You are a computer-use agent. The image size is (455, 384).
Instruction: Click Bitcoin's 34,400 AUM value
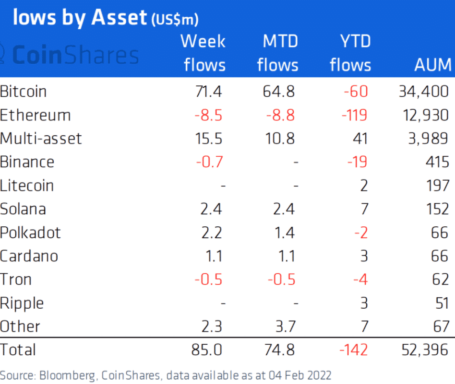(x=424, y=91)
